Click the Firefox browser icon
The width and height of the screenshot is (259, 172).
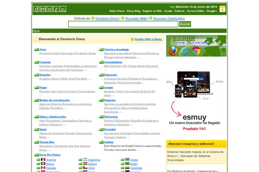click(x=173, y=51)
